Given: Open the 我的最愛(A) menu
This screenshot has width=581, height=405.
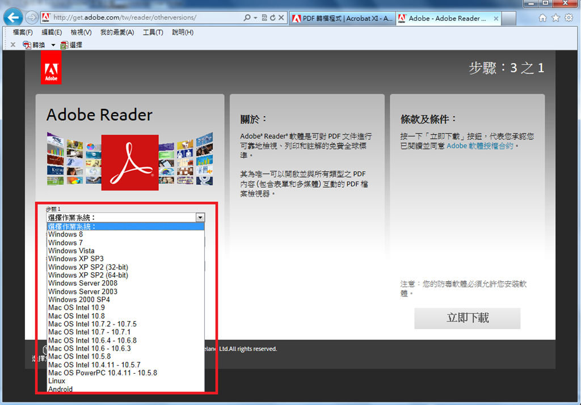Looking at the screenshot, I should [117, 32].
